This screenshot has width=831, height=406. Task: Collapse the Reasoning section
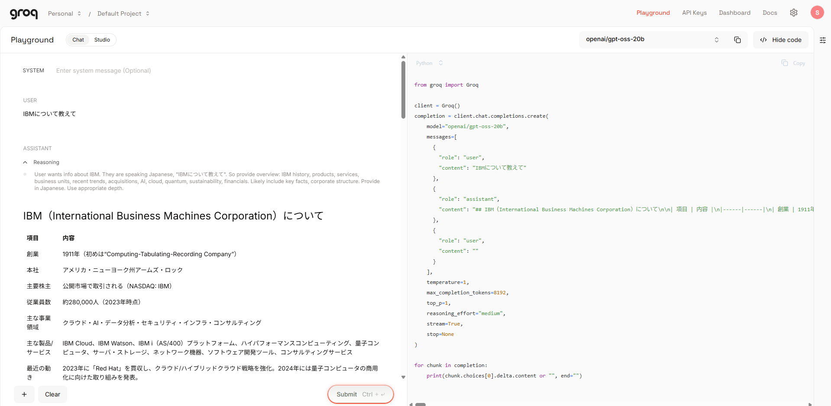tap(41, 162)
